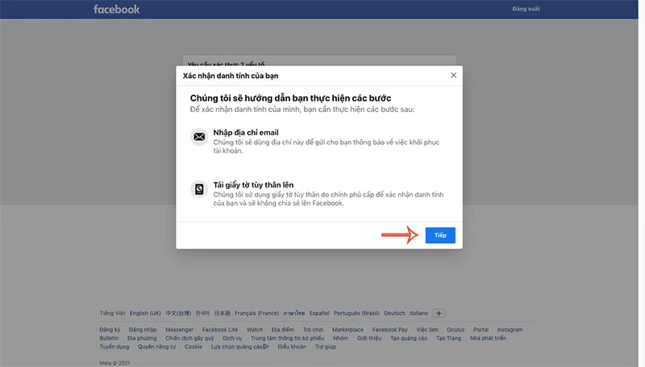Image resolution: width=645 pixels, height=367 pixels.
Task: Switch to Français (France)
Action: pos(256,313)
